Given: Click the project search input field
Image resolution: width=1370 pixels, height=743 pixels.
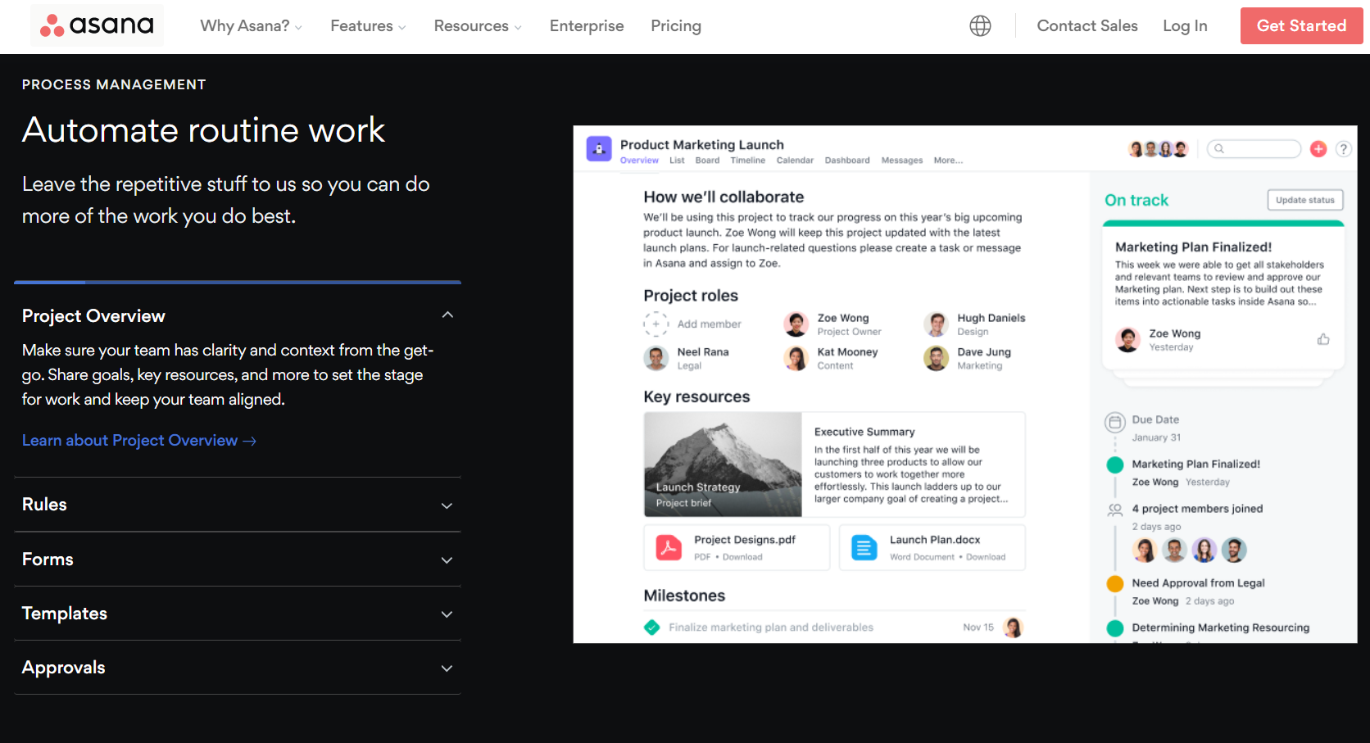Looking at the screenshot, I should click(1254, 149).
